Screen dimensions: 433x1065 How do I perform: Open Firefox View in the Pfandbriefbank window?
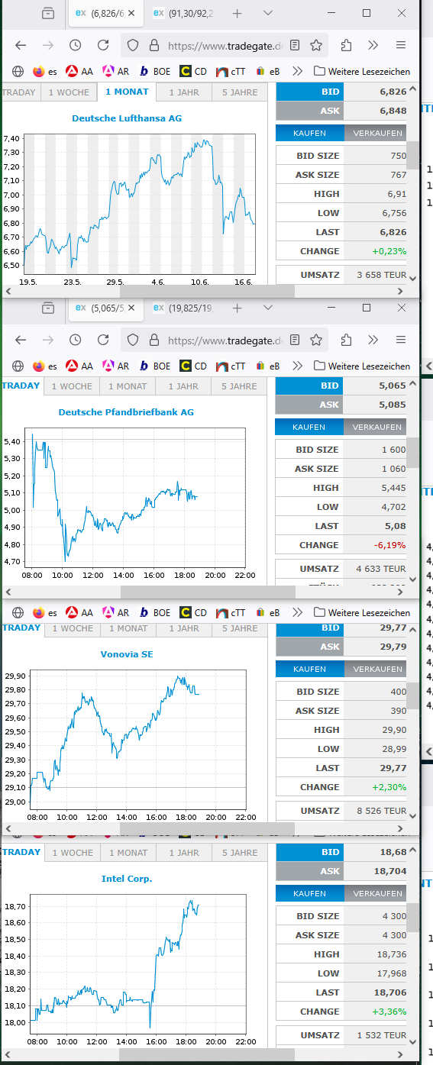click(48, 308)
